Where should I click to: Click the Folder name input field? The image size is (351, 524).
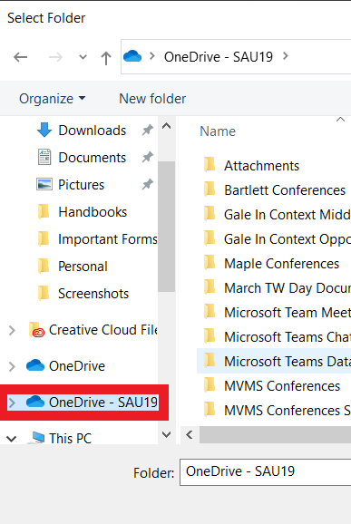[x=265, y=471]
